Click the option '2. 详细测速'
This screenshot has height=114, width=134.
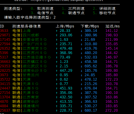(104, 9)
